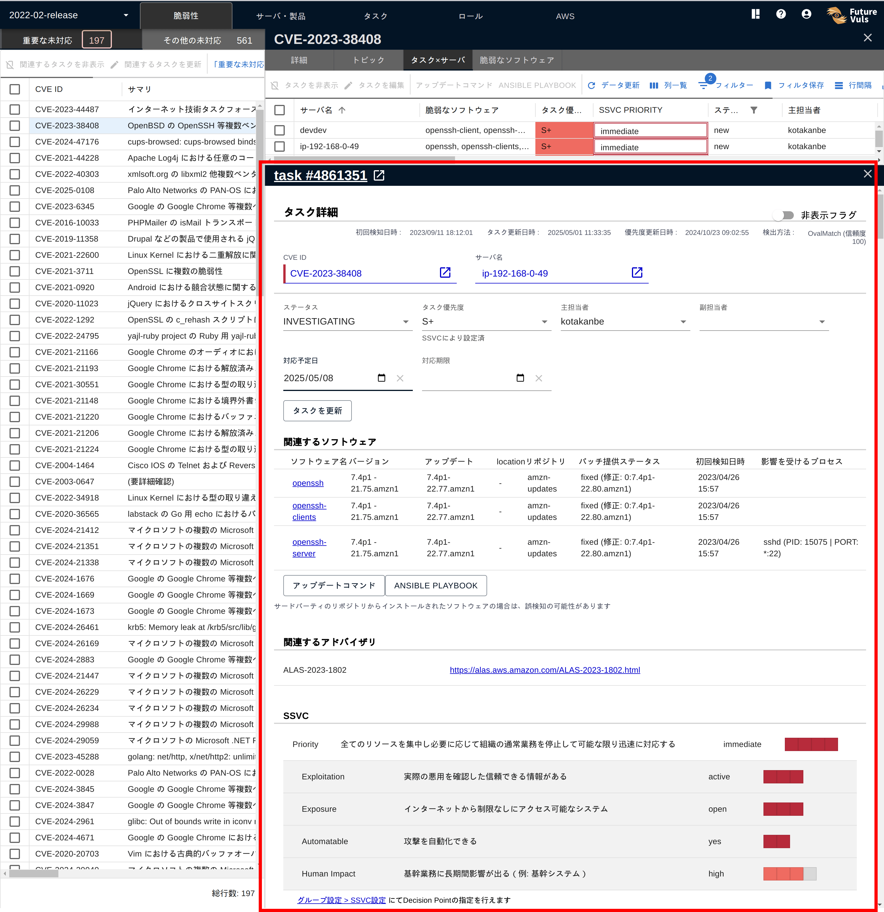Open calendar picker for 対応予定日
This screenshot has height=912, width=884.
click(381, 378)
